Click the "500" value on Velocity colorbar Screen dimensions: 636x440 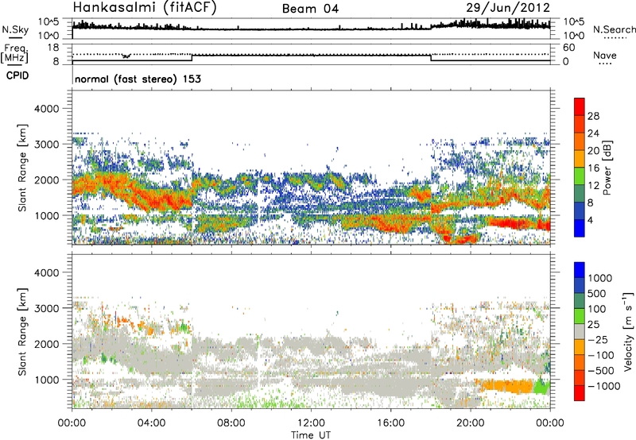[597, 293]
